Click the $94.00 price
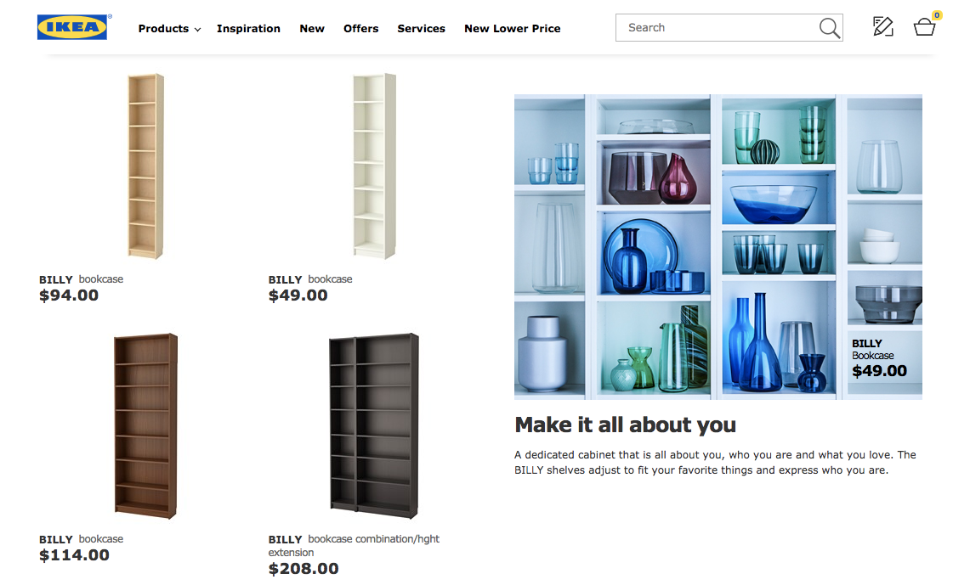This screenshot has width=953, height=585. click(x=69, y=295)
